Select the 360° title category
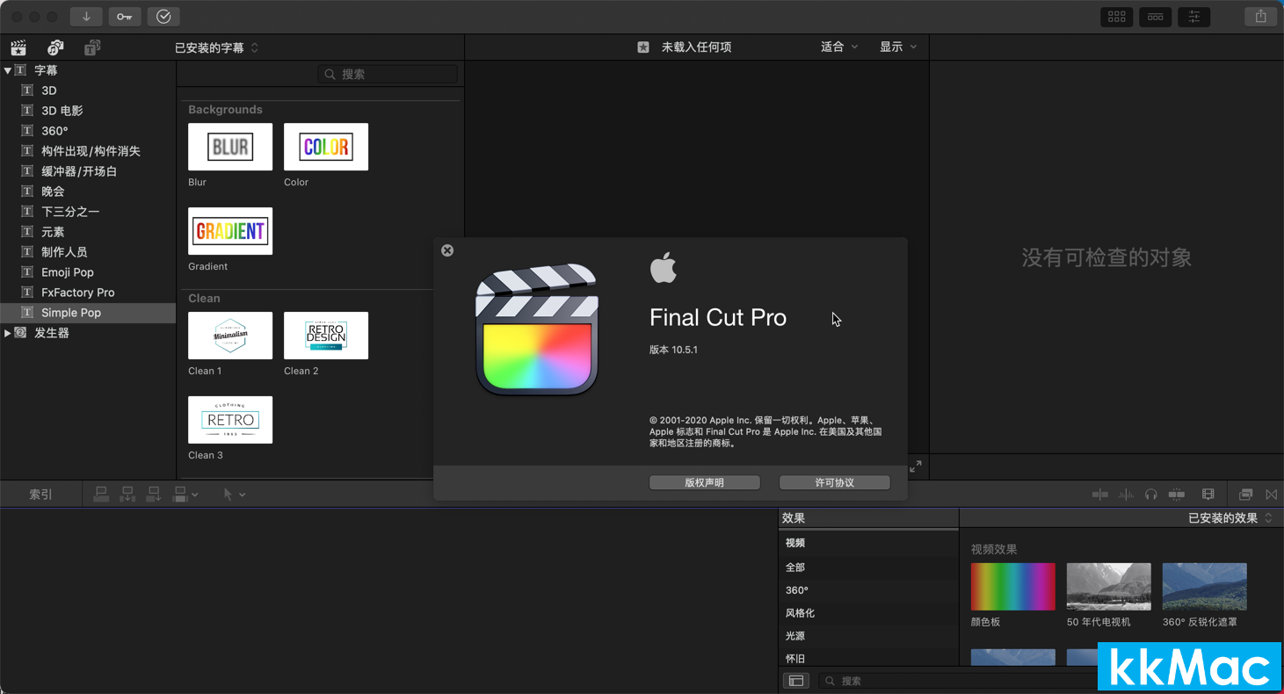Screen dimensions: 1284x694 [88, 131]
